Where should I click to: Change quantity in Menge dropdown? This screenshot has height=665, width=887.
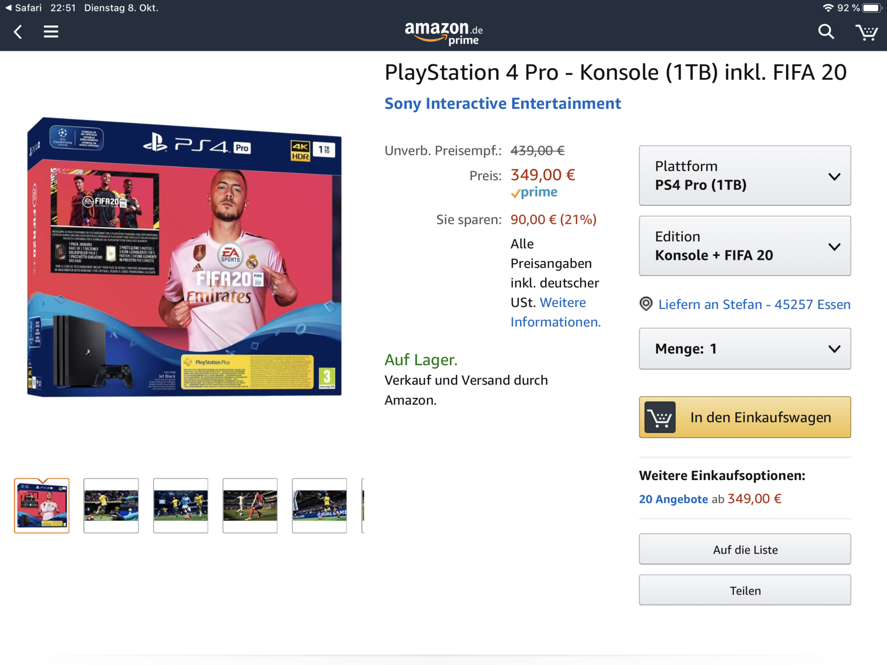(744, 349)
